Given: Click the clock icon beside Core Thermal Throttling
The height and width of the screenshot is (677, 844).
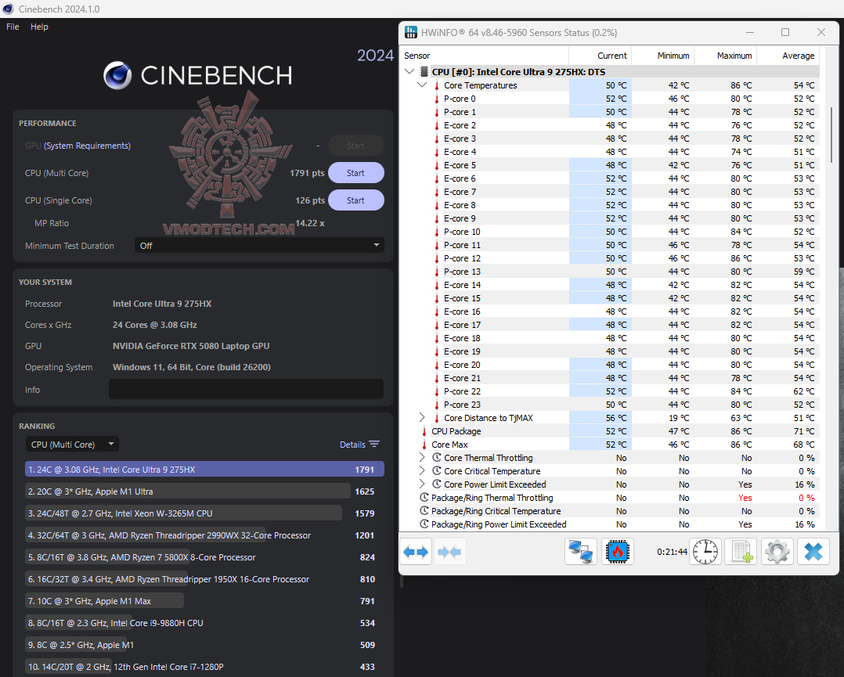Looking at the screenshot, I should tap(437, 457).
